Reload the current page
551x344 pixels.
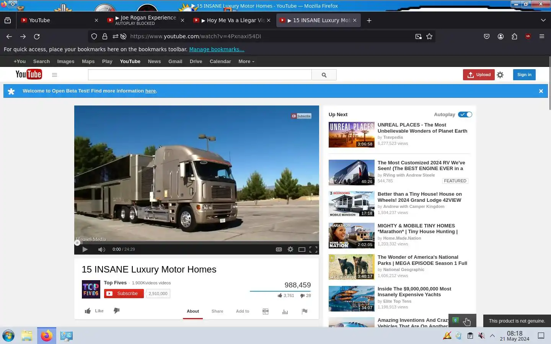[x=37, y=36]
